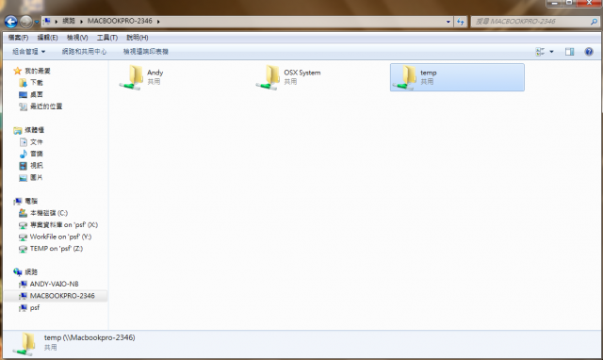This screenshot has height=360, width=603.
Task: Click temp (\\Macbookpro-2346) text in details pane
Action: (x=90, y=337)
